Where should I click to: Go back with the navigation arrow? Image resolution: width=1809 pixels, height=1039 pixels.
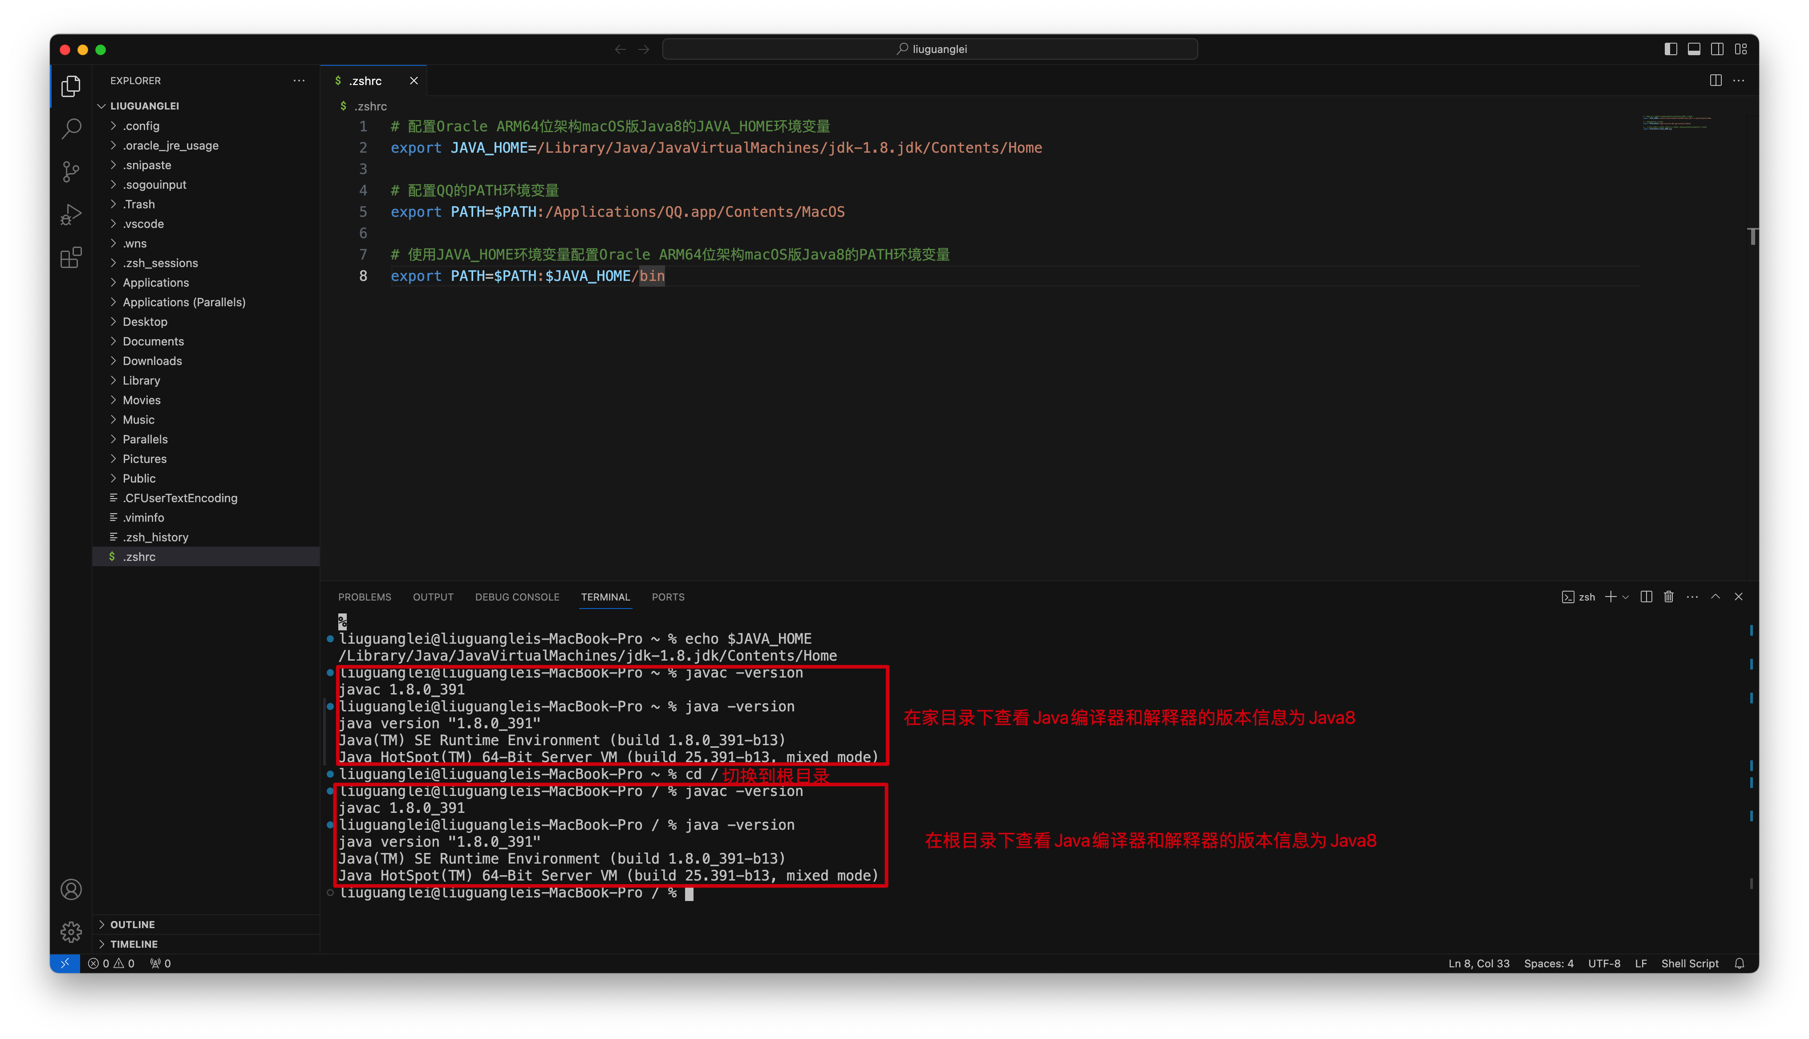[x=620, y=49]
